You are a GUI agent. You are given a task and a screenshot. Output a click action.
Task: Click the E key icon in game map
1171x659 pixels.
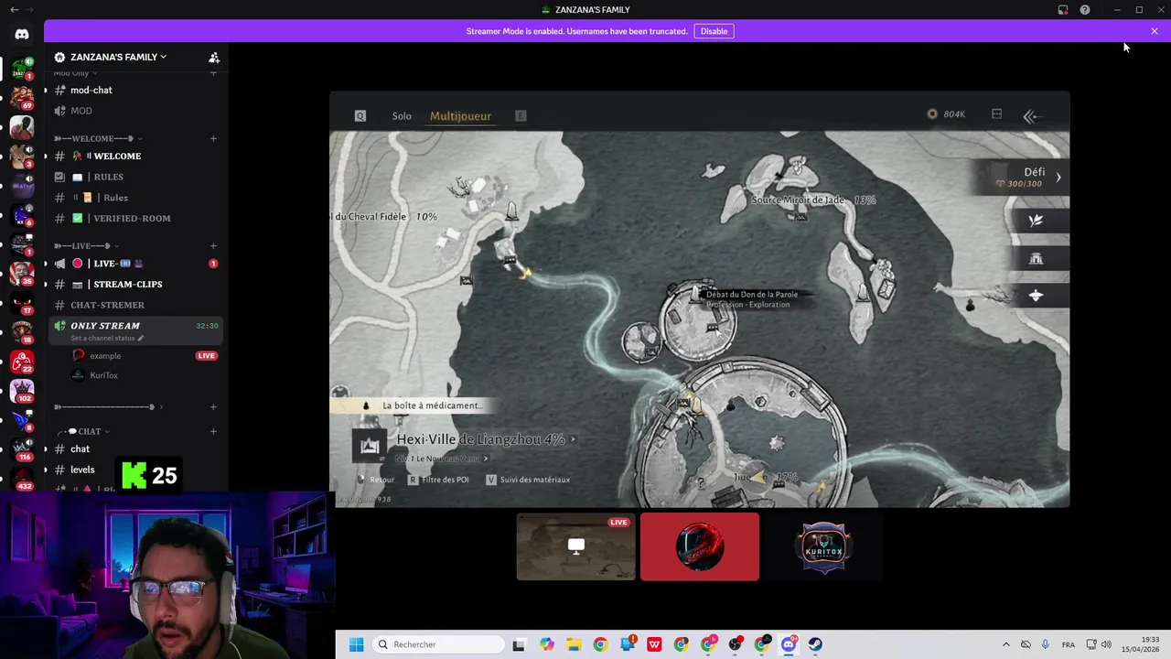(521, 116)
